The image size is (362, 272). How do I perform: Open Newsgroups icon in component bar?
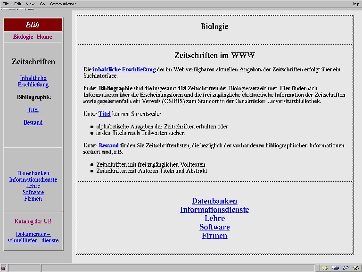345,268
